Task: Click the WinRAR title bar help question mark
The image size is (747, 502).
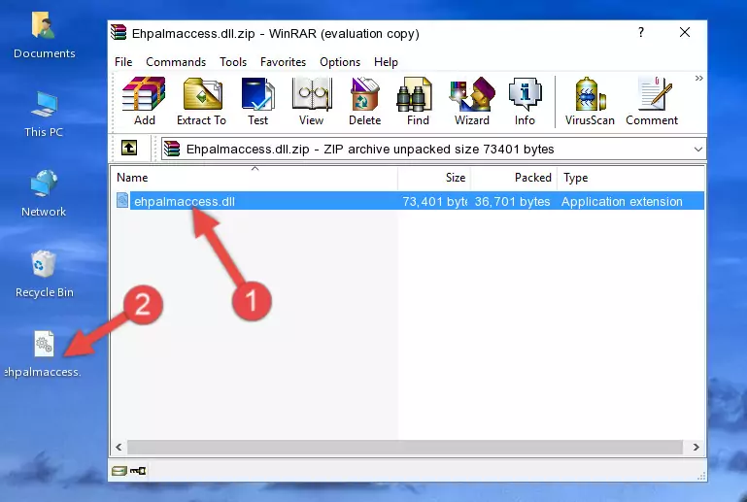Action: pos(641,32)
